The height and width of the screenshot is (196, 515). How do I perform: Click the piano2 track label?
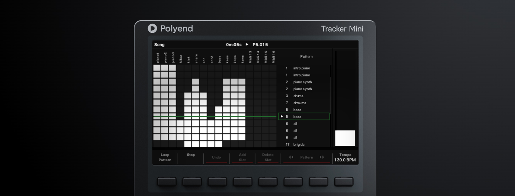pyautogui.click(x=165, y=57)
